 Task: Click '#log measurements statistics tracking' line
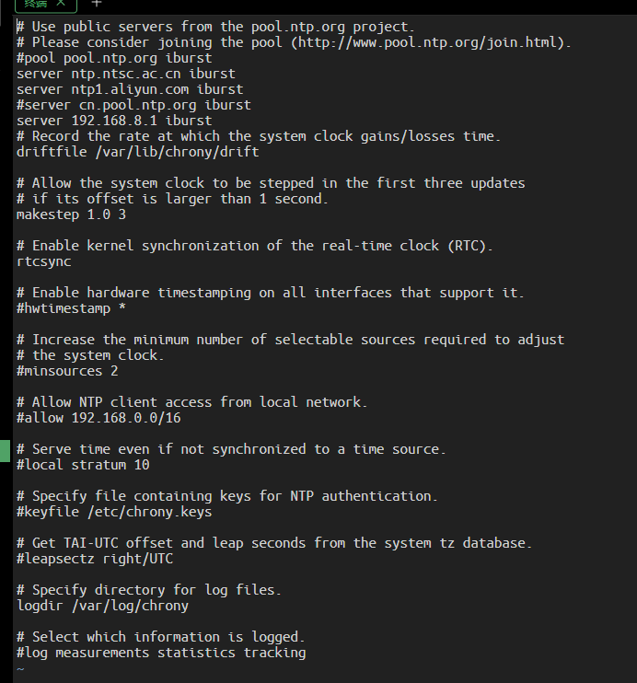click(161, 653)
